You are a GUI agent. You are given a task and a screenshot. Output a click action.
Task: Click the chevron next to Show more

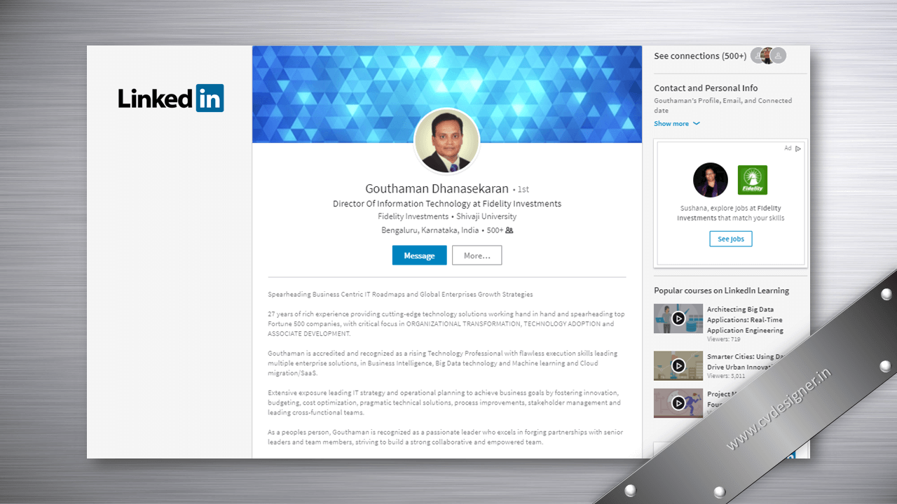[696, 124]
